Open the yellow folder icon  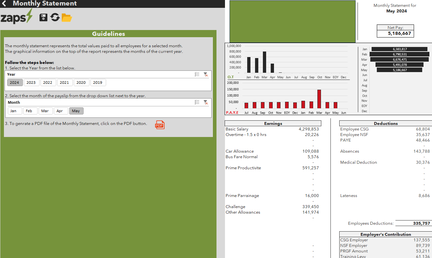(67, 18)
